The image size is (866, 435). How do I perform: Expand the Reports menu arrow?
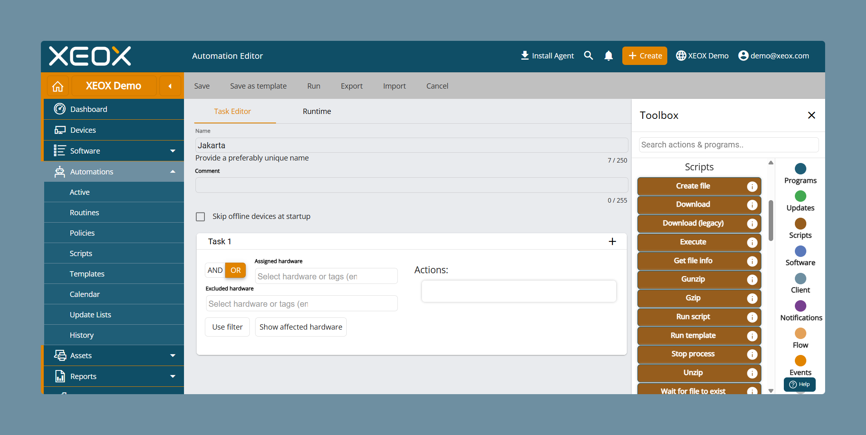(173, 376)
